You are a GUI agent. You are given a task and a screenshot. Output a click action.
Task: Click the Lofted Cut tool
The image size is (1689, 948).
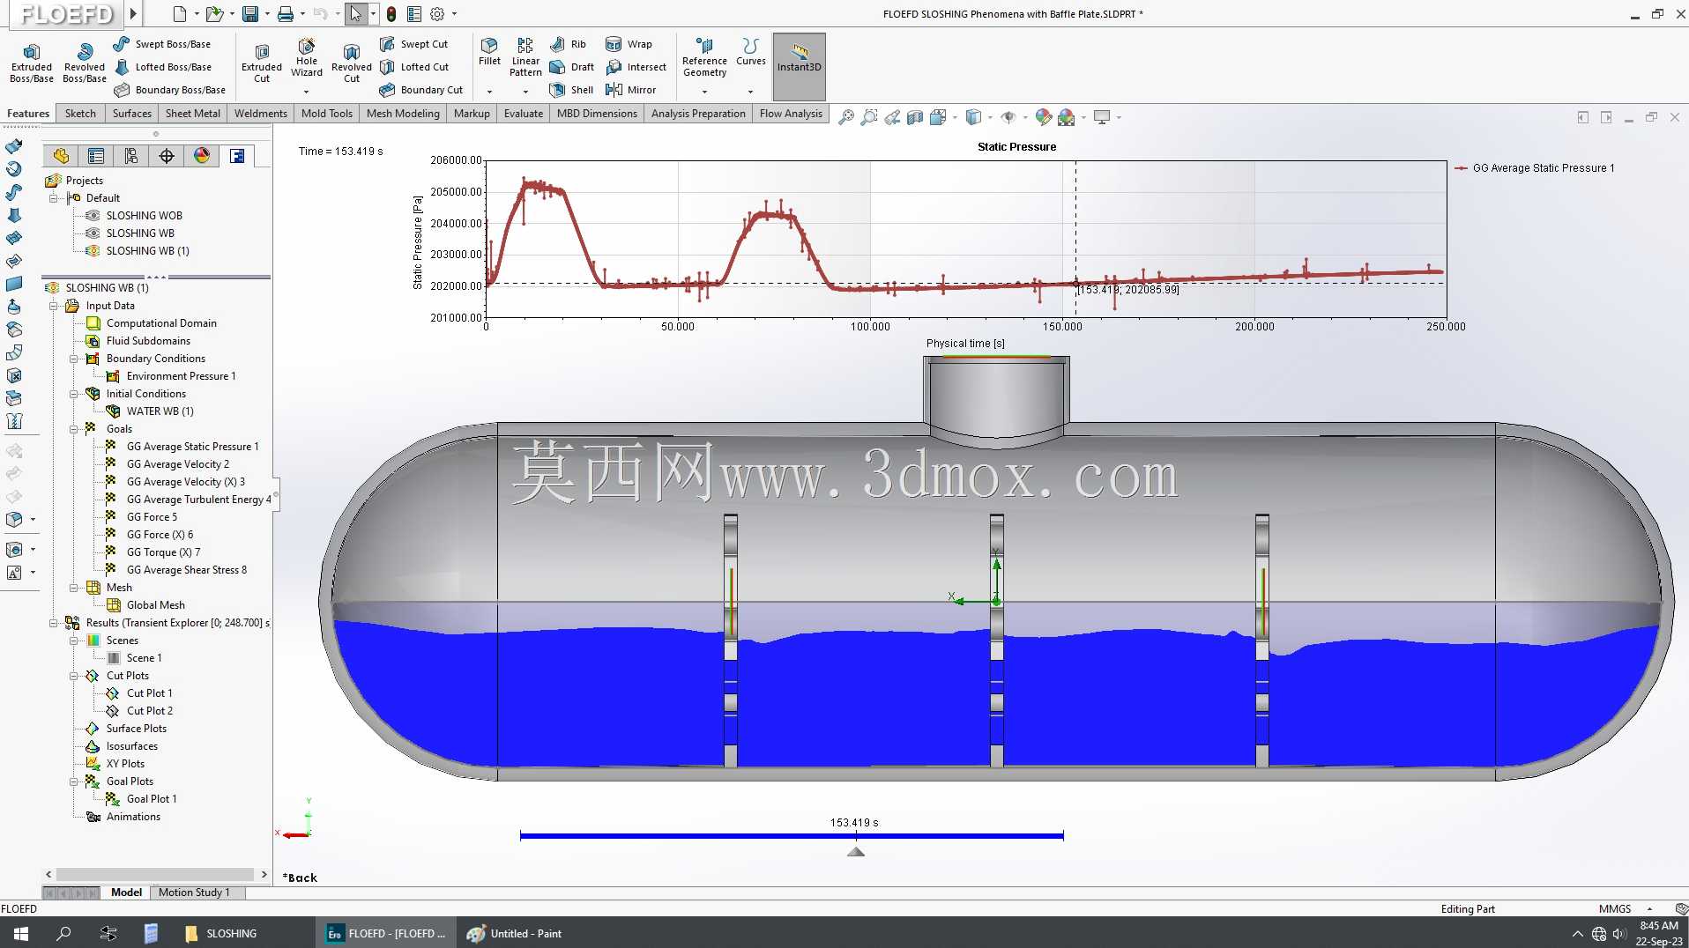[414, 67]
